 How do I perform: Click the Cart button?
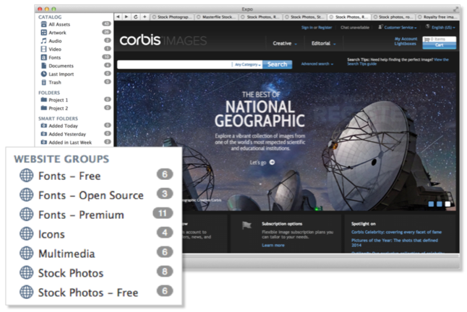(x=439, y=45)
